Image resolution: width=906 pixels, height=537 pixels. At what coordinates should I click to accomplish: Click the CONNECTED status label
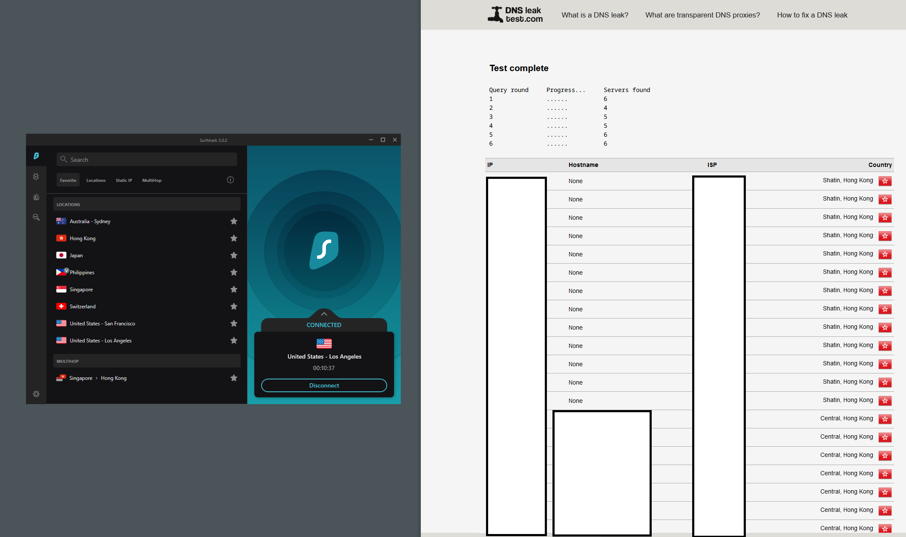tap(324, 325)
